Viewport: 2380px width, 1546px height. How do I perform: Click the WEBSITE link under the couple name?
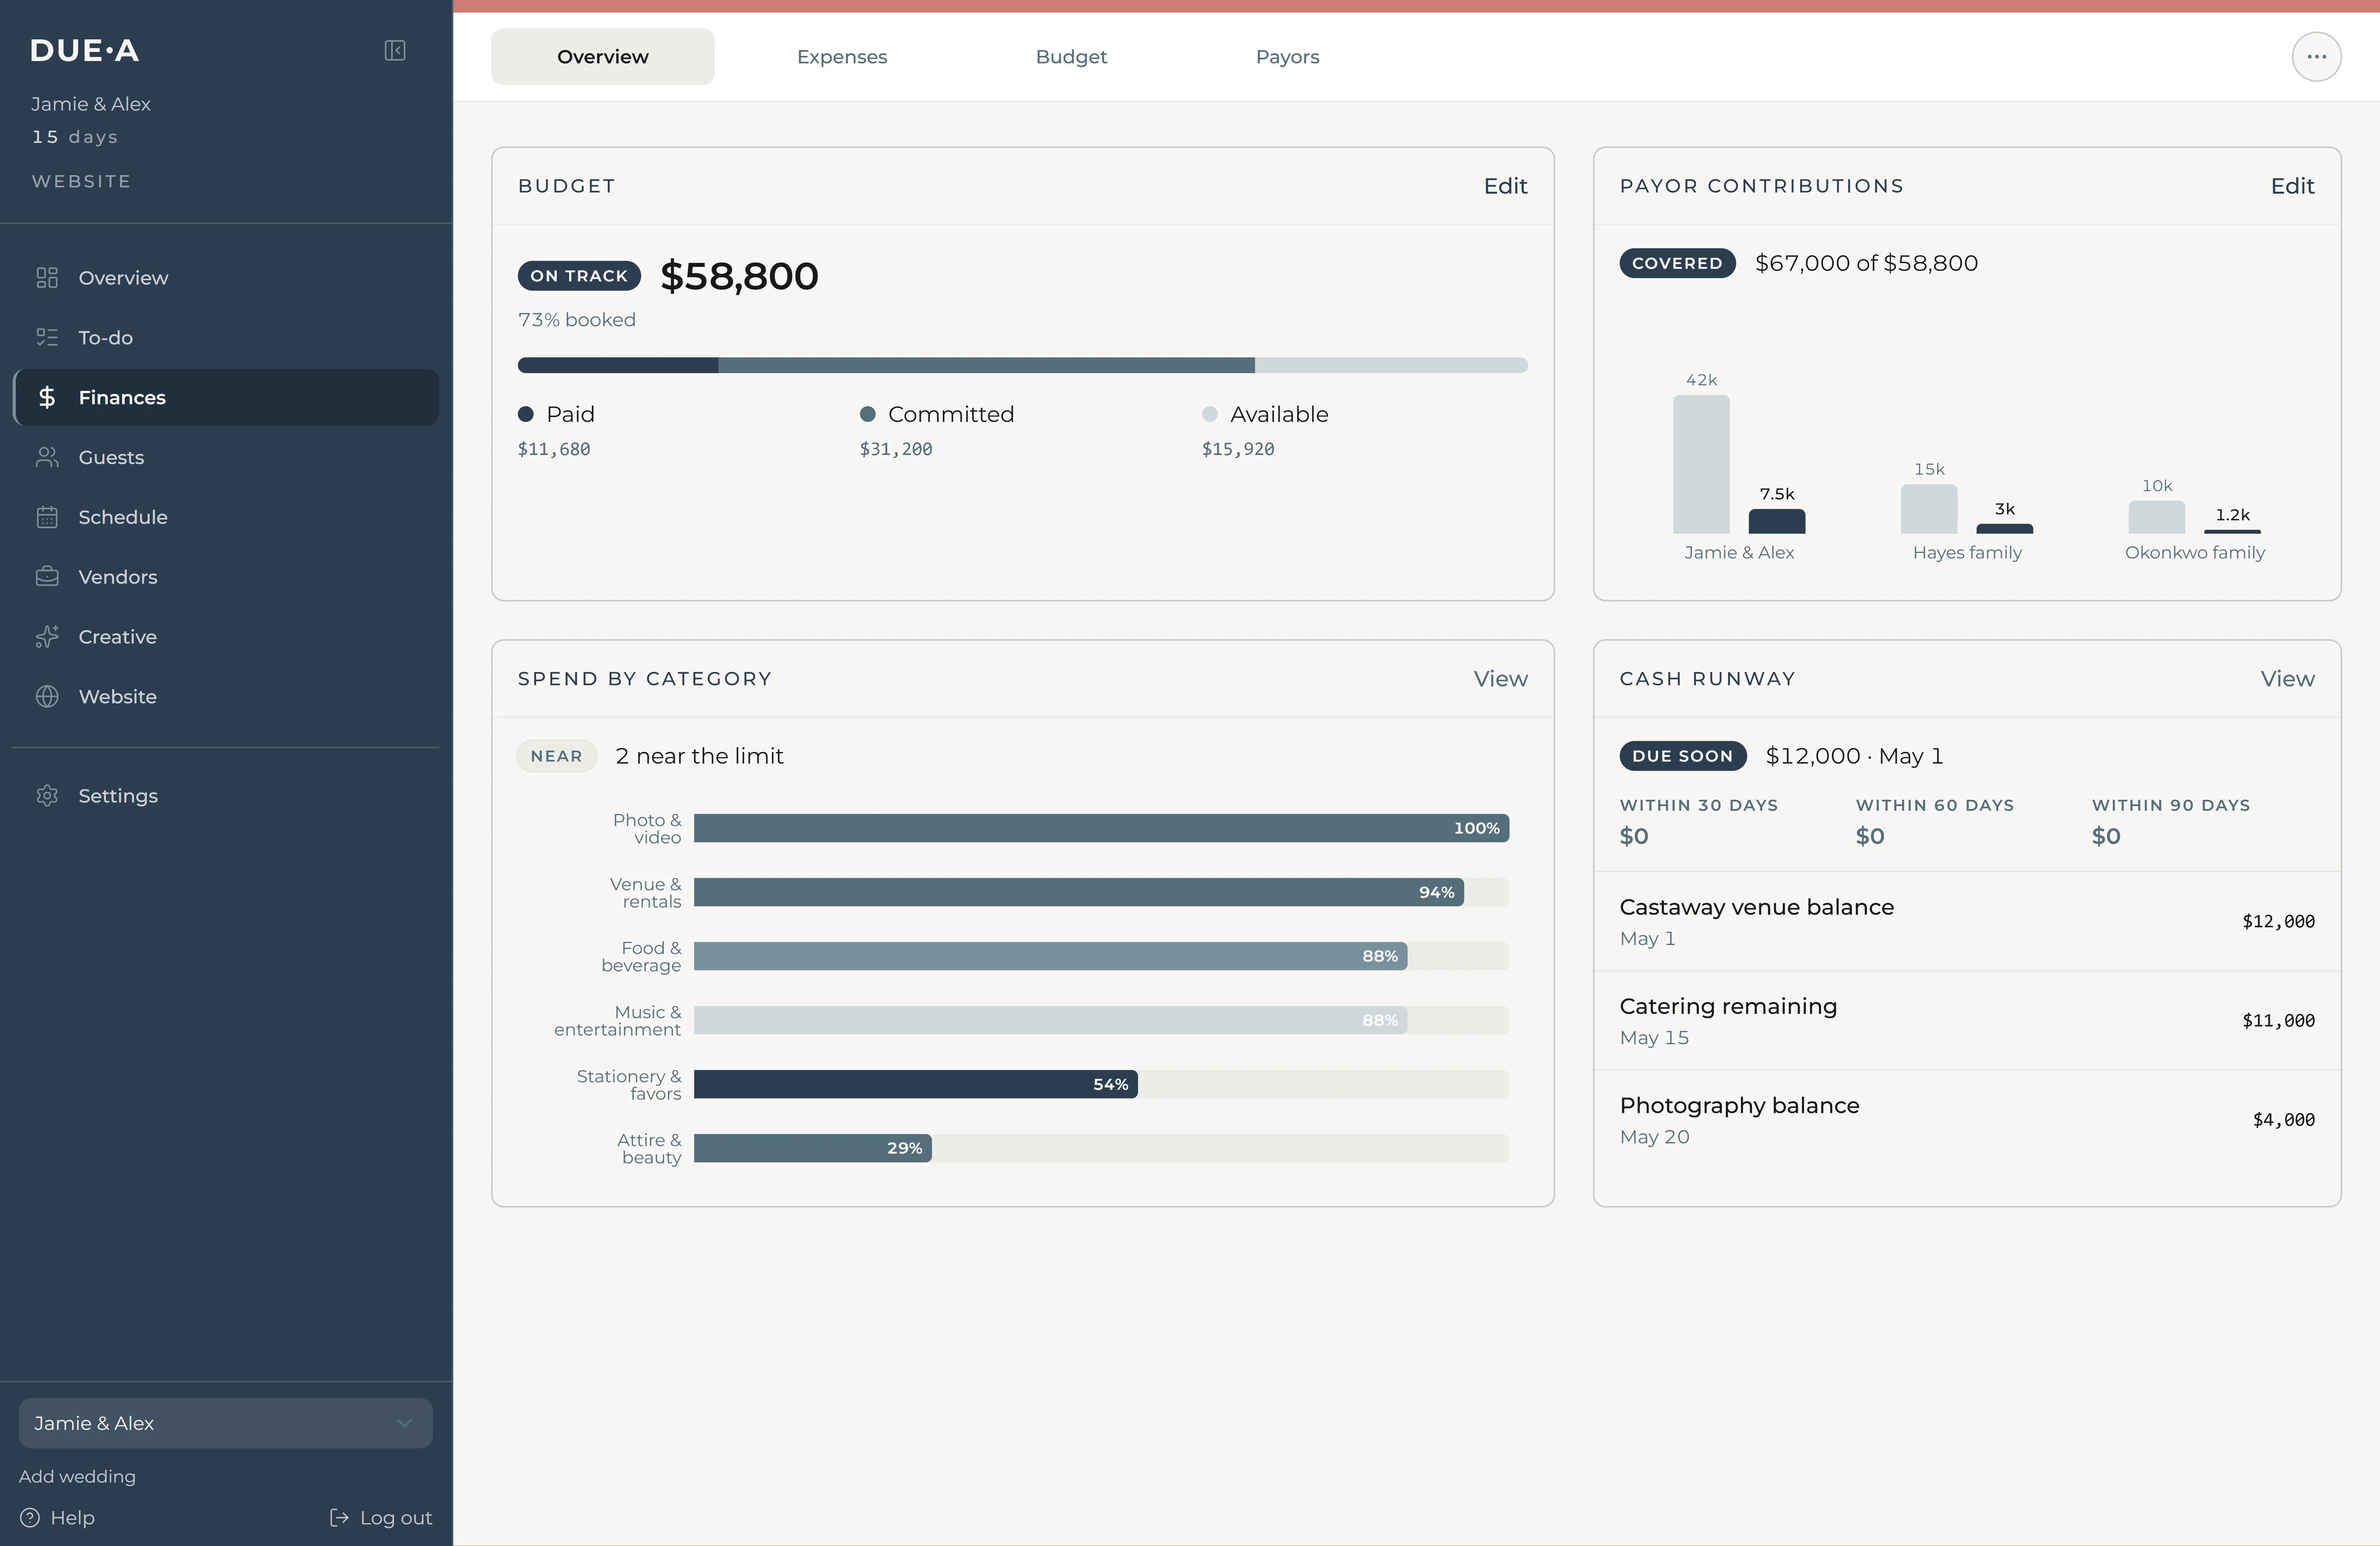click(x=81, y=182)
